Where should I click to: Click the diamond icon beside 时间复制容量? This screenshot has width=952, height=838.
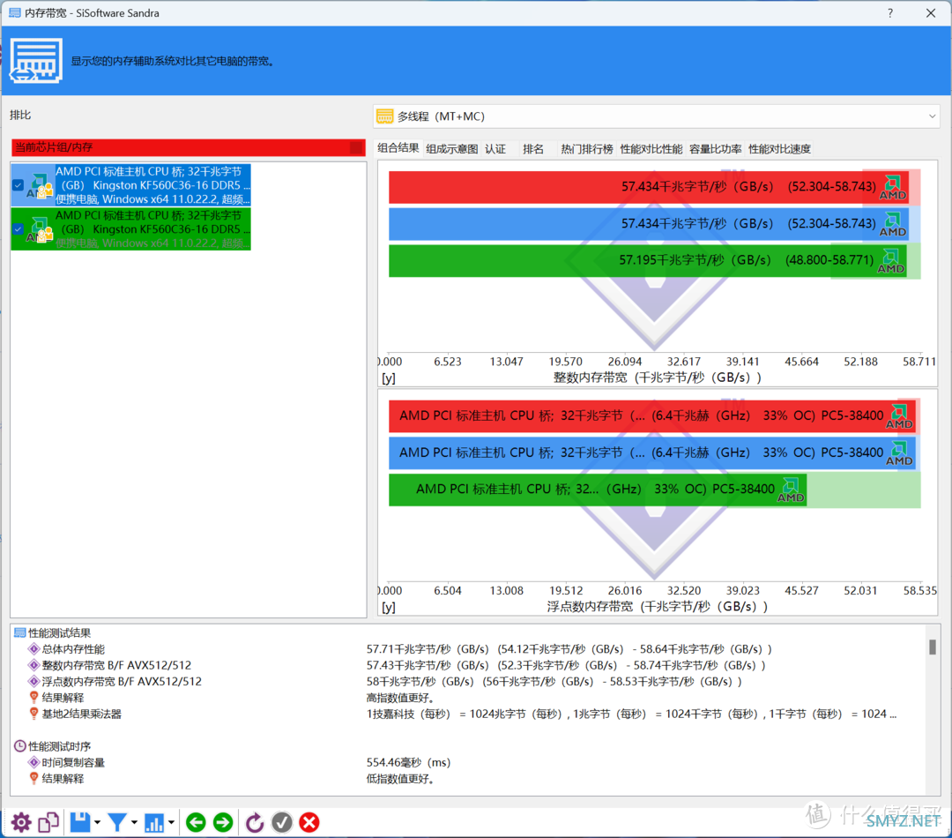tap(34, 762)
